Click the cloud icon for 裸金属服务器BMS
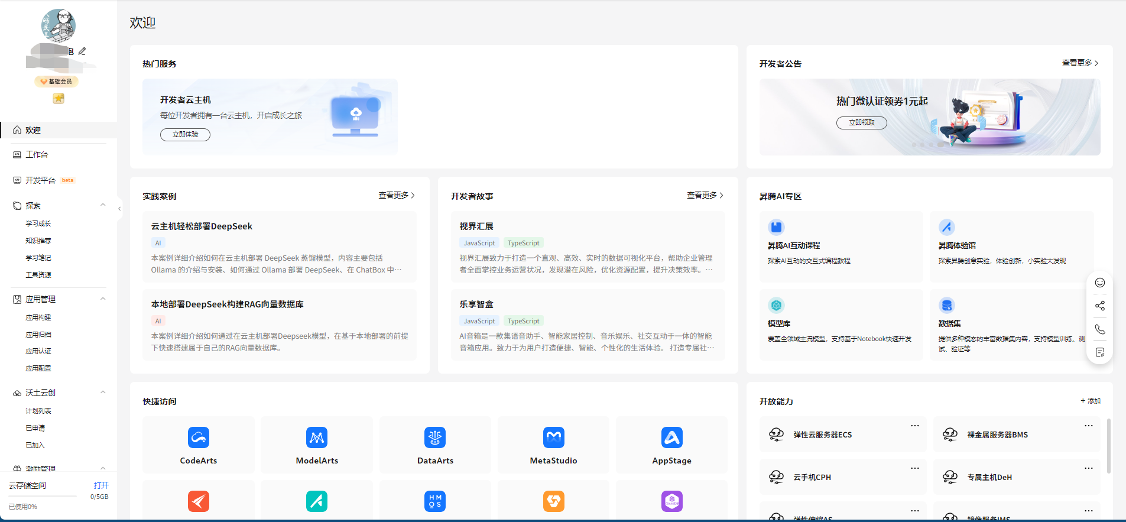 [950, 435]
